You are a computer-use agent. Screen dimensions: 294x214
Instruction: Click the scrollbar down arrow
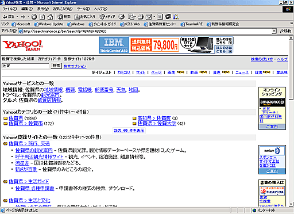[291, 204]
